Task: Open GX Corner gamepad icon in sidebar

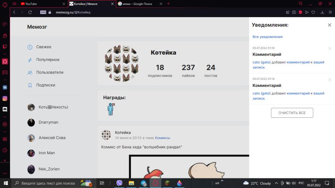Action: [x=5, y=72]
